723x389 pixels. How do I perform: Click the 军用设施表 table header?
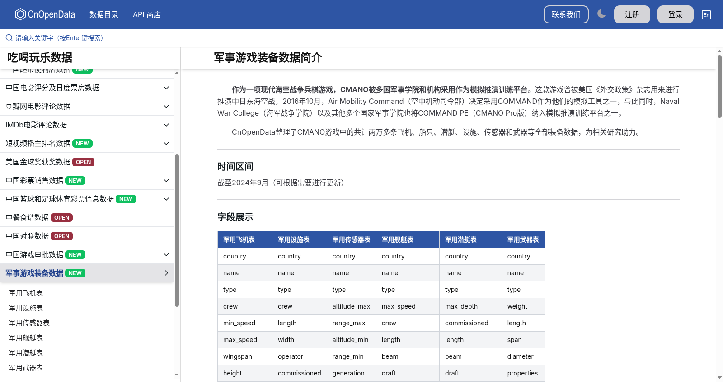click(x=300, y=239)
